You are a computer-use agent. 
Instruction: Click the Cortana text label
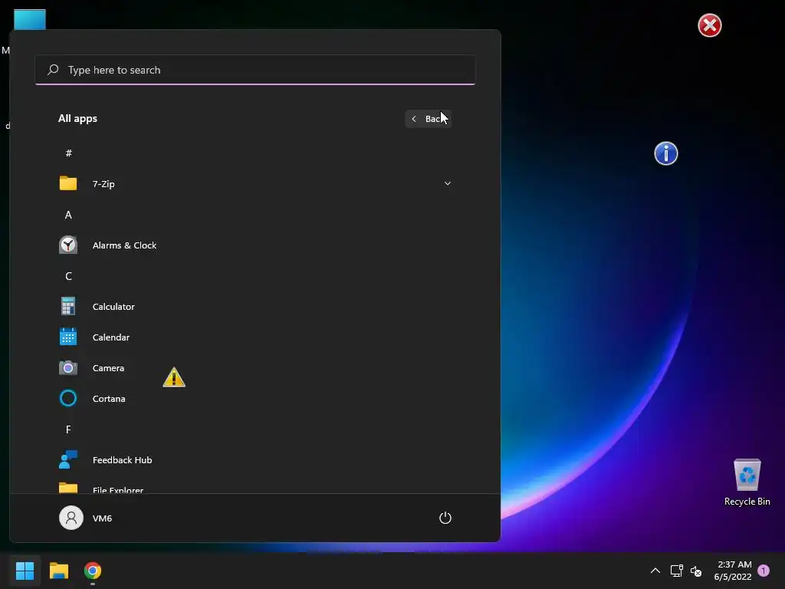click(x=109, y=399)
